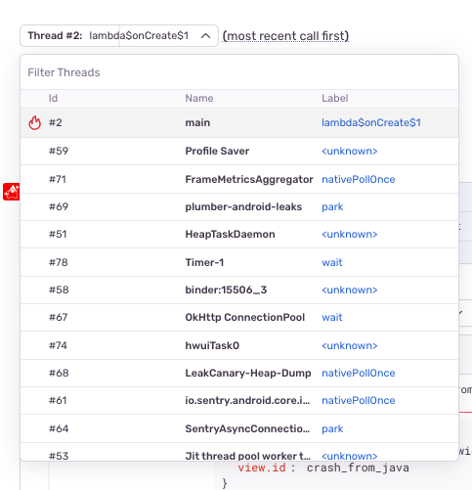Click <unknown> label for thread #51

[350, 234]
